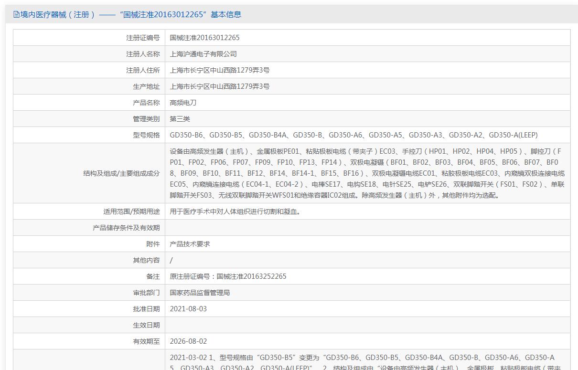Click company name 上海沪通电子有限公司
Screen dimensions: 578x370
click(x=203, y=54)
